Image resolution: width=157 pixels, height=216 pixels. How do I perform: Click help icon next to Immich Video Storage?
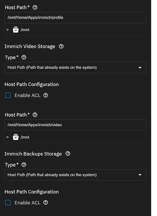click(x=61, y=46)
